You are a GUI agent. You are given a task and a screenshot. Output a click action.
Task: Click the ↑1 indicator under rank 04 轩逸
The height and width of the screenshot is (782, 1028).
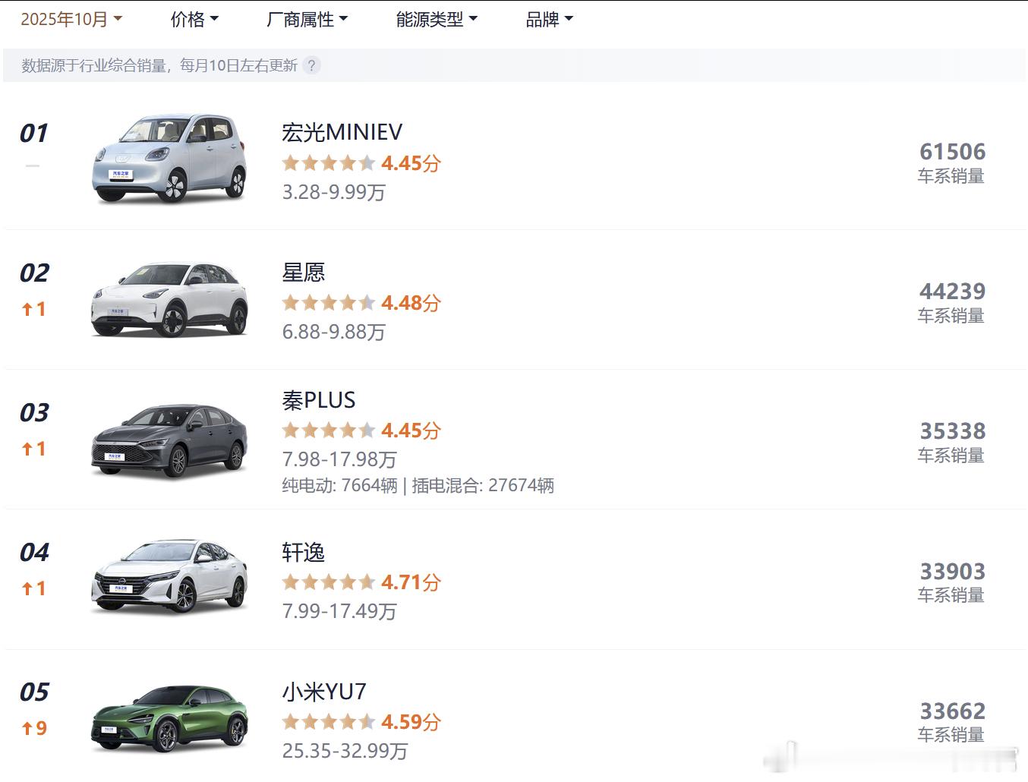(x=33, y=588)
